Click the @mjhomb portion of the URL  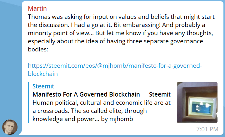click(112, 66)
